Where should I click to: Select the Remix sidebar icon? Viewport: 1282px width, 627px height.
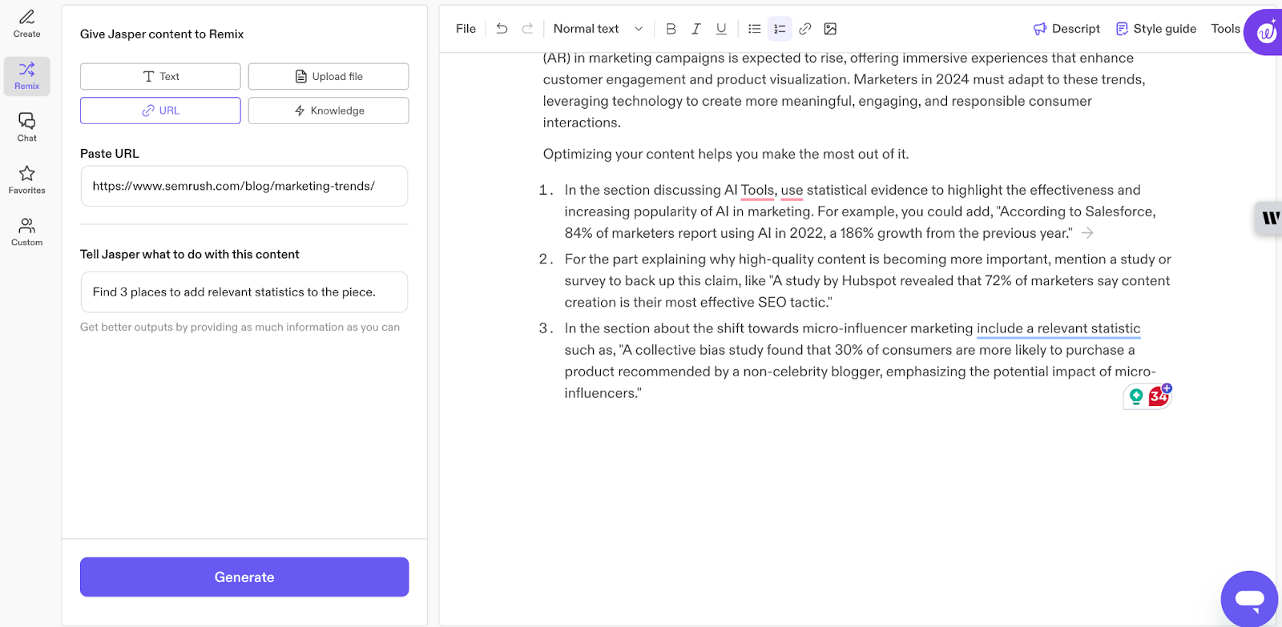(x=26, y=76)
